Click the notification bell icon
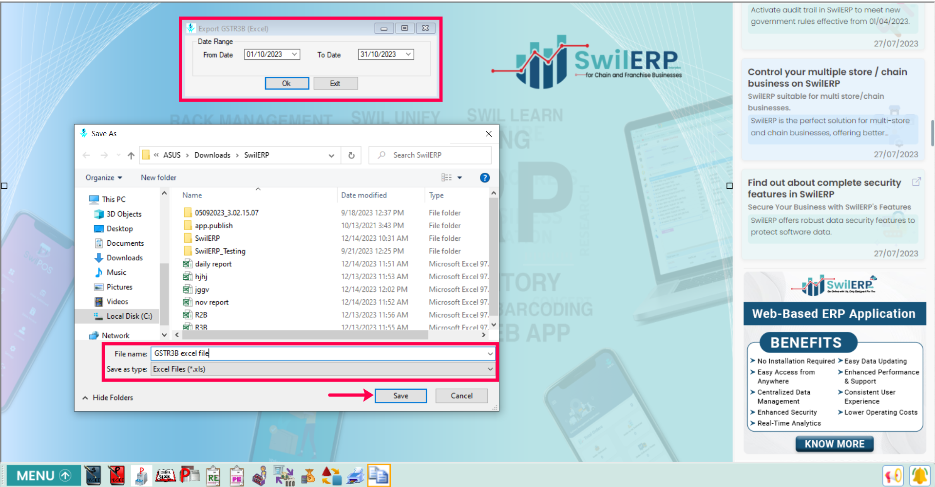935x487 pixels. pos(920,476)
